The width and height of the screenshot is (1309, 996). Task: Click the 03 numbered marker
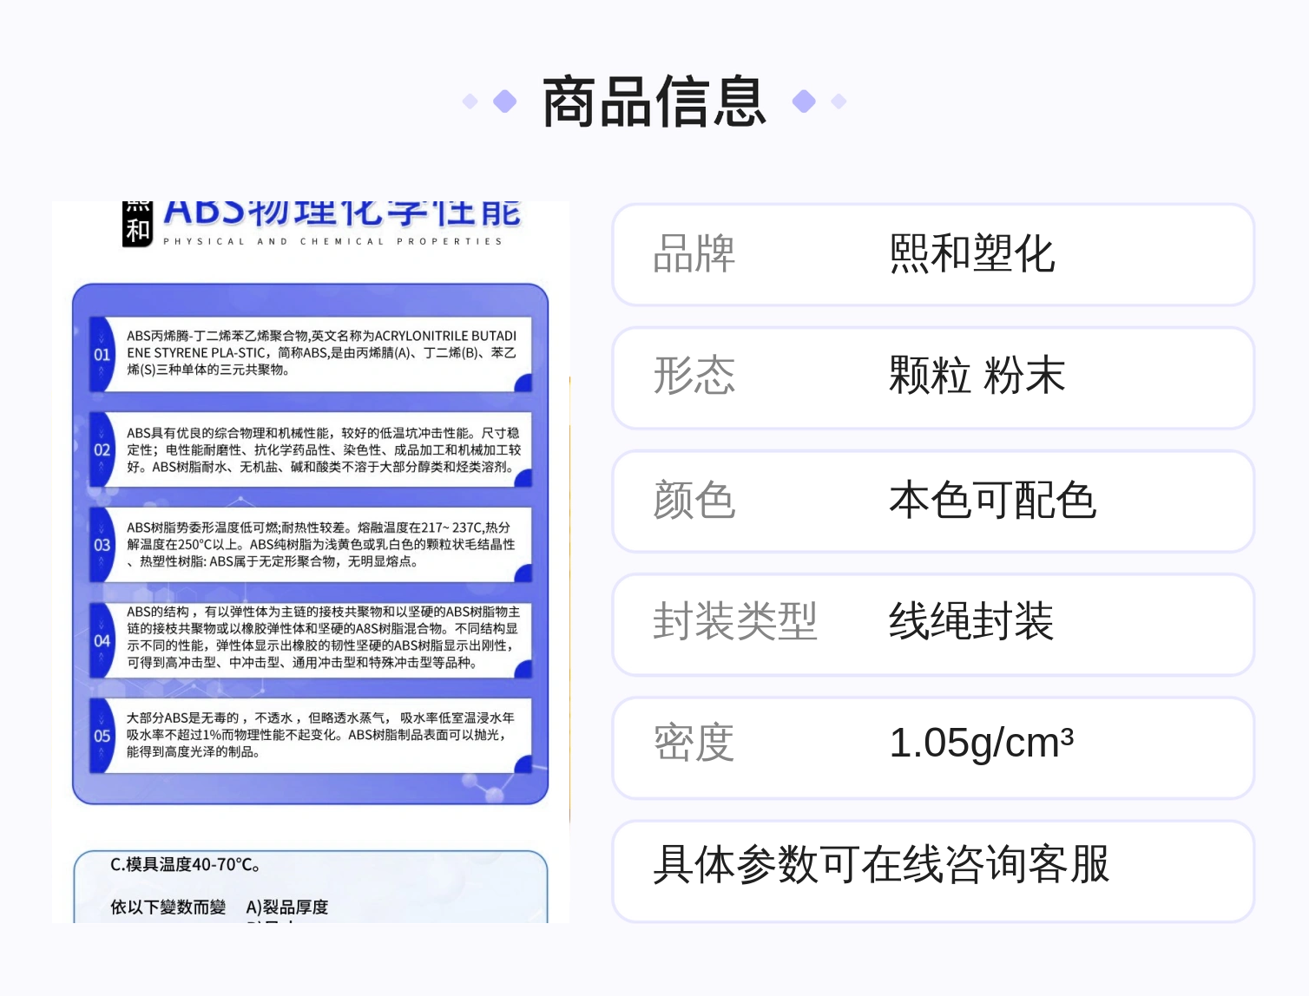(102, 544)
